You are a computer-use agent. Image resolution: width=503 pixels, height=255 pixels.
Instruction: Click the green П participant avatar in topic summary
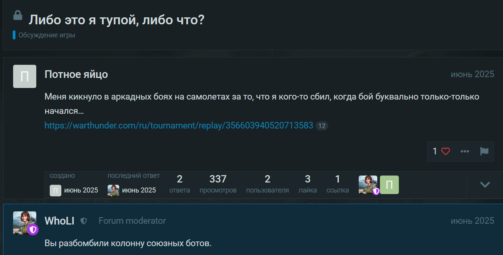389,185
